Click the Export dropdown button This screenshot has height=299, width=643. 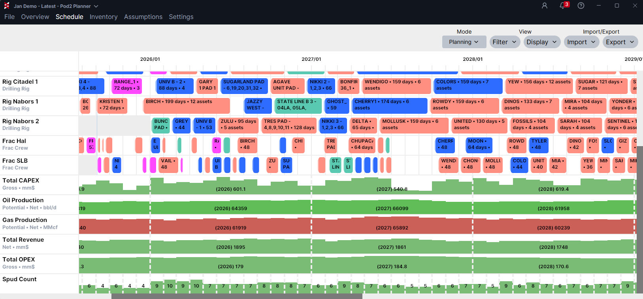620,42
